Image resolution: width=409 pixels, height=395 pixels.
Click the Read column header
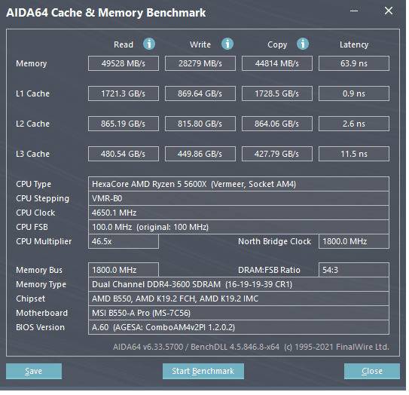coord(124,44)
